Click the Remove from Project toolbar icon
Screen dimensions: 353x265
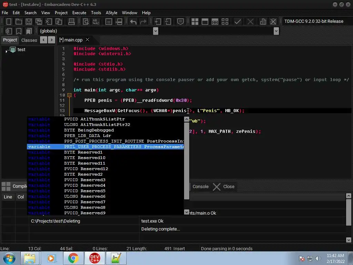point(168,22)
